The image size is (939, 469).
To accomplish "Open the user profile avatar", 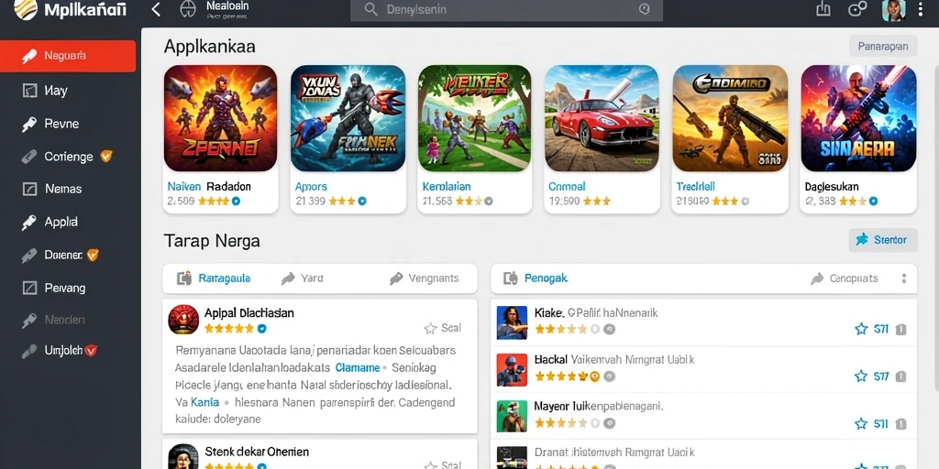I will (x=893, y=10).
